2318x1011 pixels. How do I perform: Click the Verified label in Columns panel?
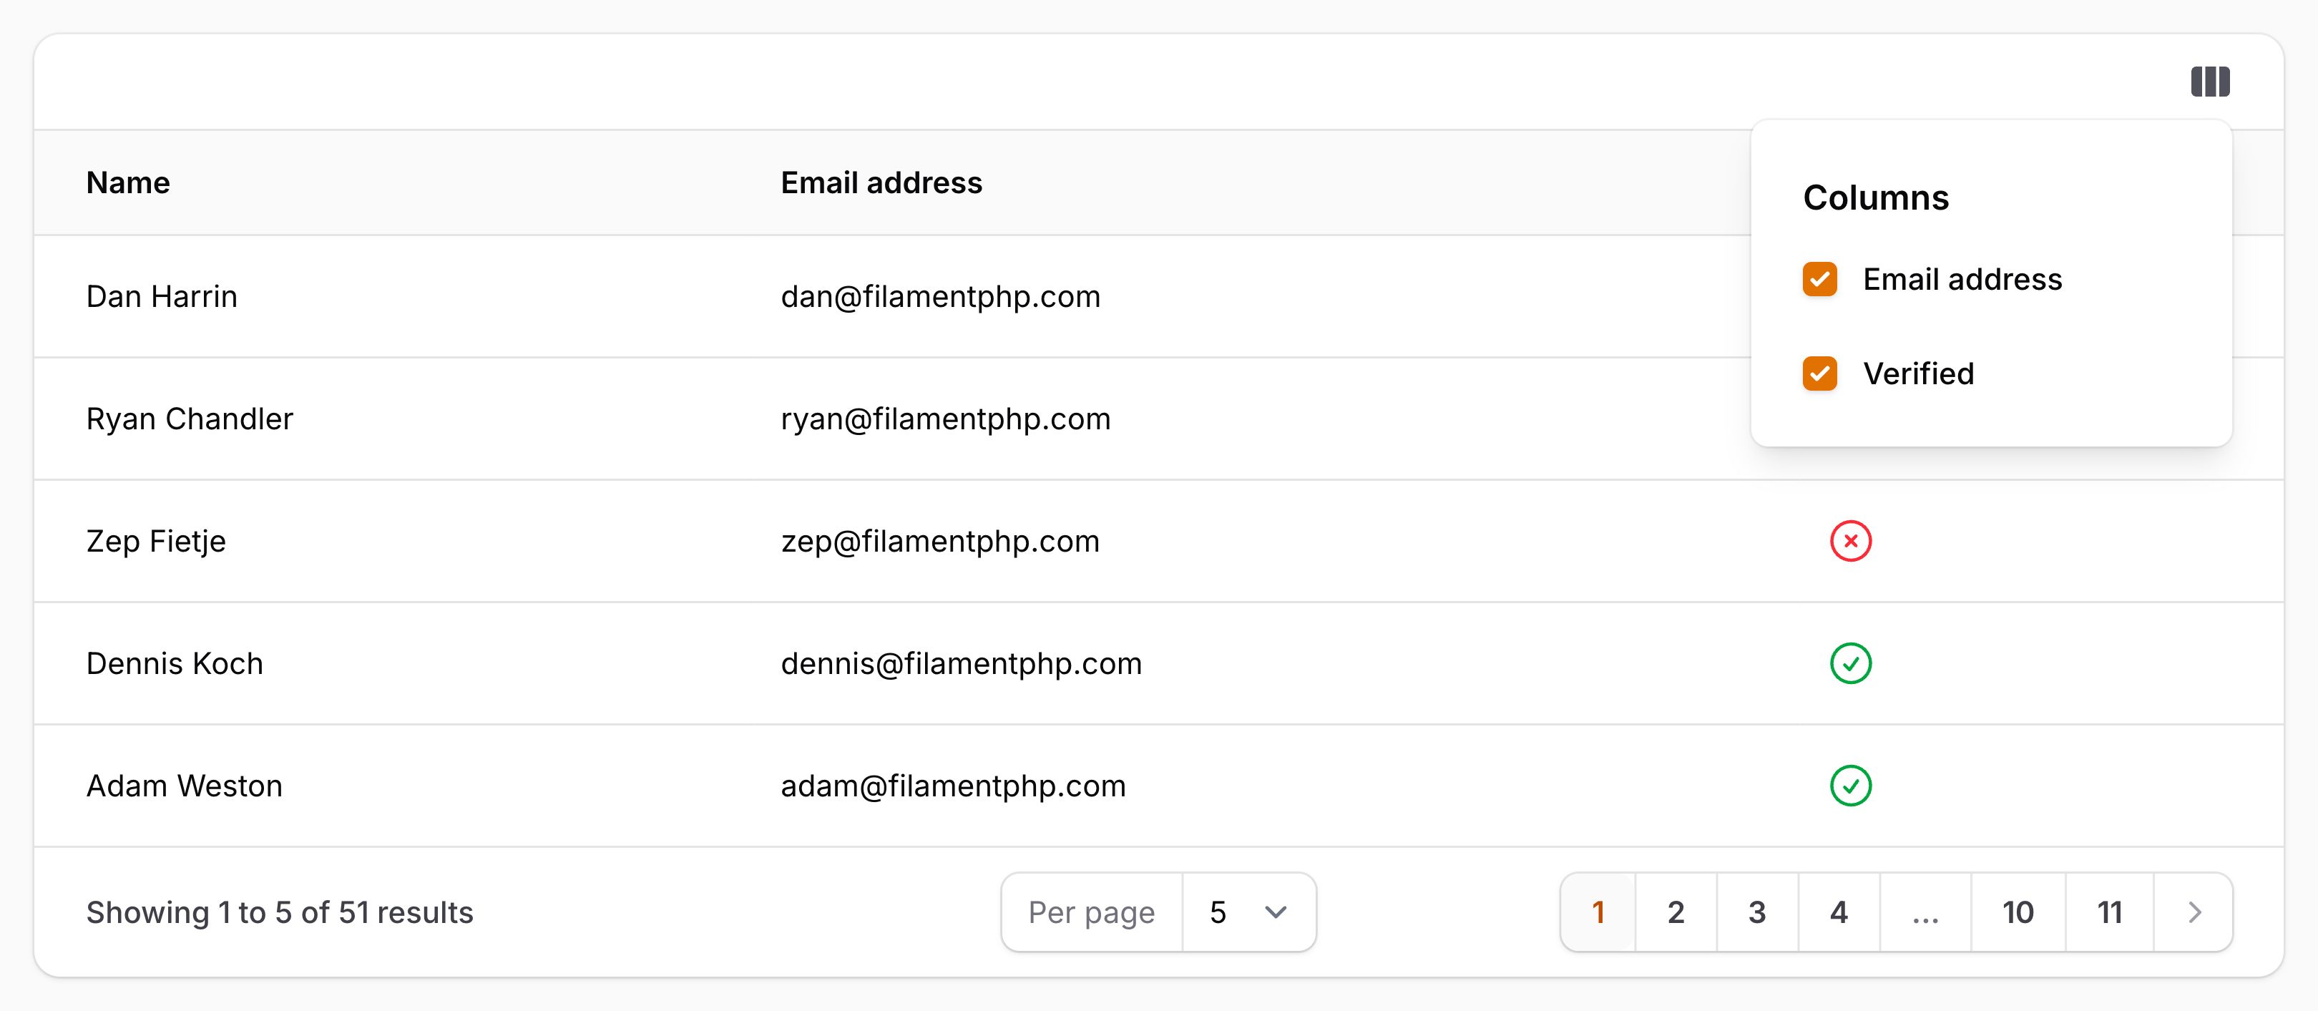(x=1919, y=373)
